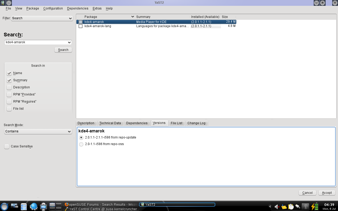Screen dimensions: 338x211
Task: Select version 2.0-1.1-i586 from repo-oss
Action: pyautogui.click(x=81, y=144)
